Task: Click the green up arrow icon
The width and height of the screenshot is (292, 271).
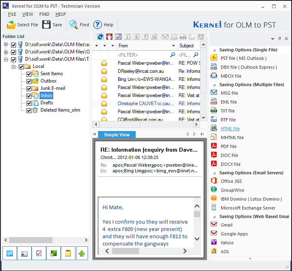Action: click(82, 254)
